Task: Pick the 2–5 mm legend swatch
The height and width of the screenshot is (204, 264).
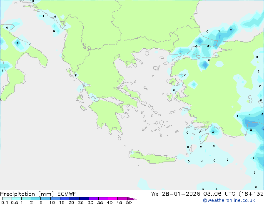Action: (x=36, y=199)
